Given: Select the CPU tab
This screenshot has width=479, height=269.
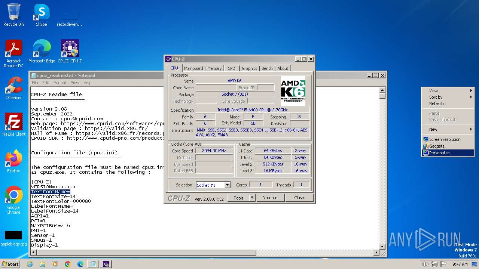Looking at the screenshot, I should point(174,68).
